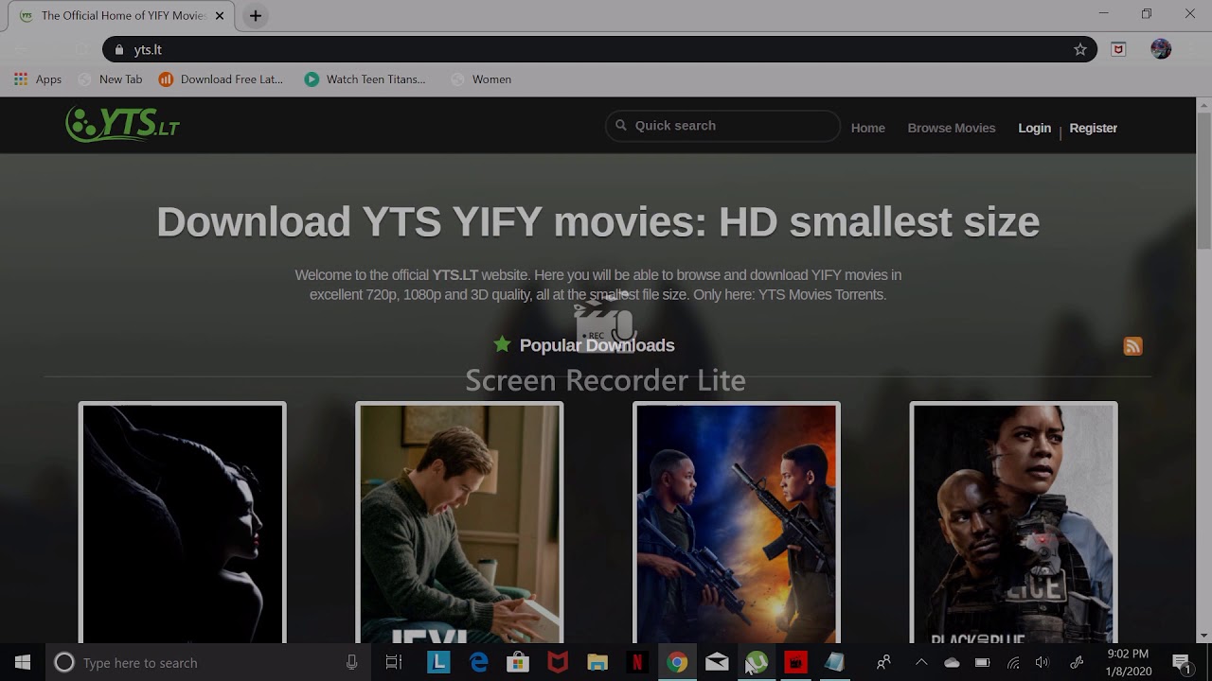The image size is (1212, 681).
Task: Open the dark Maleficent silhouette poster
Action: [182, 523]
